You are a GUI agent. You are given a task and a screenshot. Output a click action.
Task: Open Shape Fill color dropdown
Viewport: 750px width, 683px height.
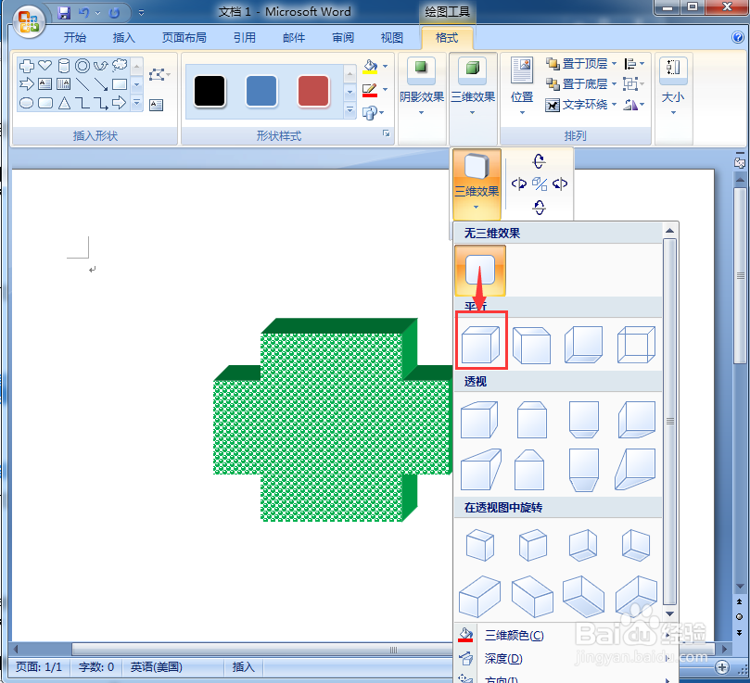point(385,66)
